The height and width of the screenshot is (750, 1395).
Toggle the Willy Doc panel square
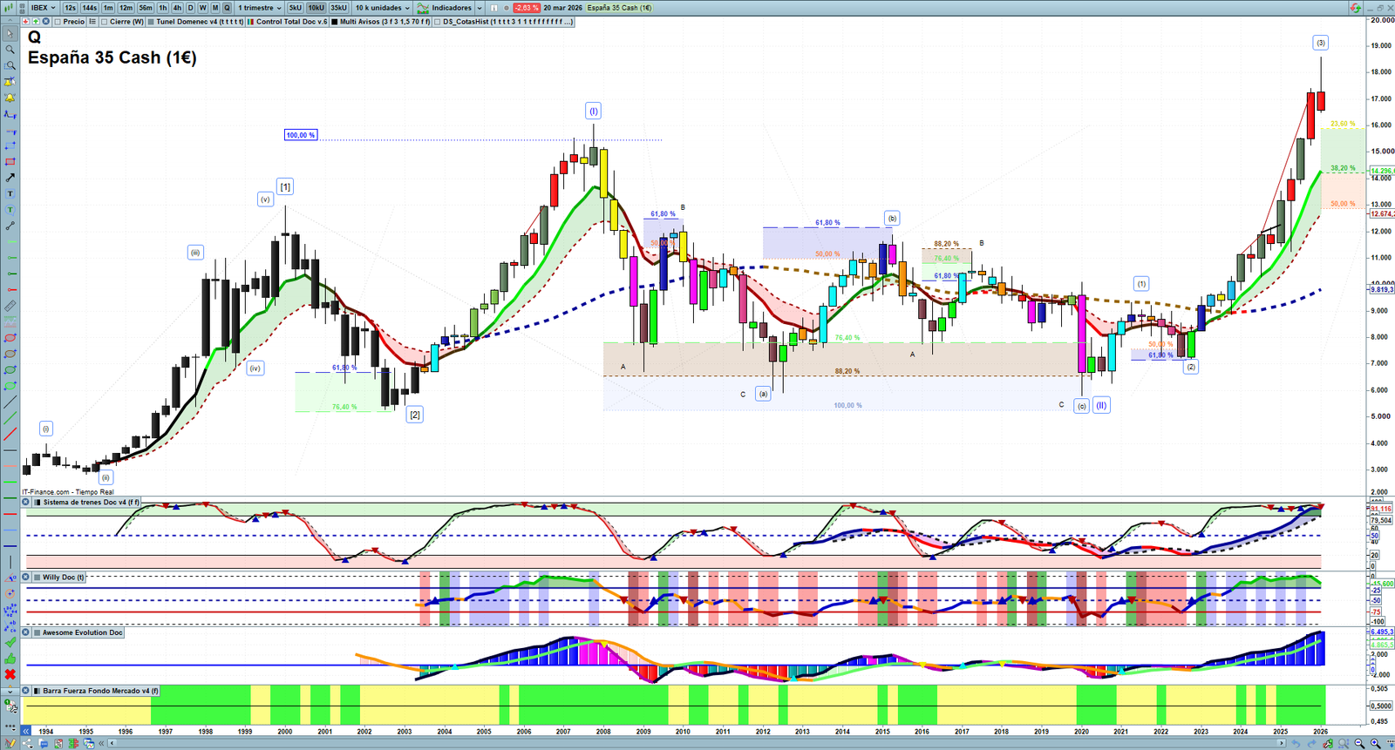coord(37,578)
